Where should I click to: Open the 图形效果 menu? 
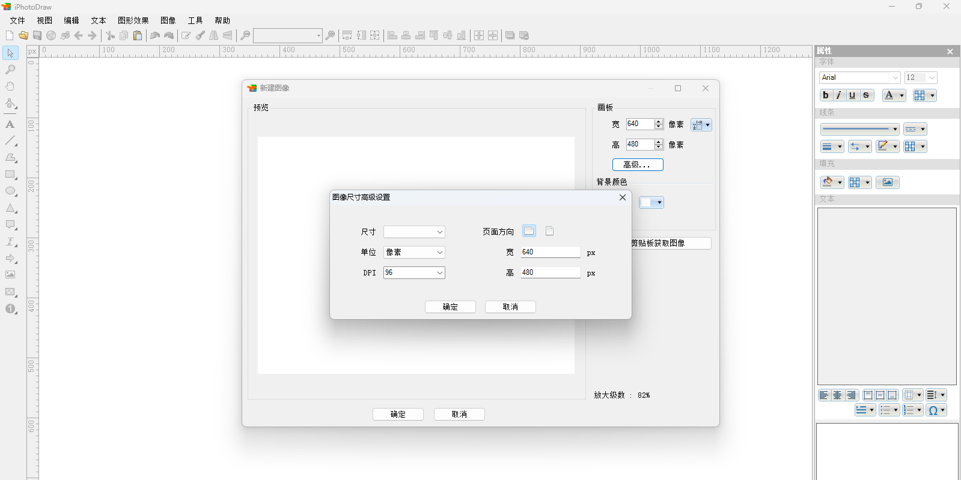[133, 20]
